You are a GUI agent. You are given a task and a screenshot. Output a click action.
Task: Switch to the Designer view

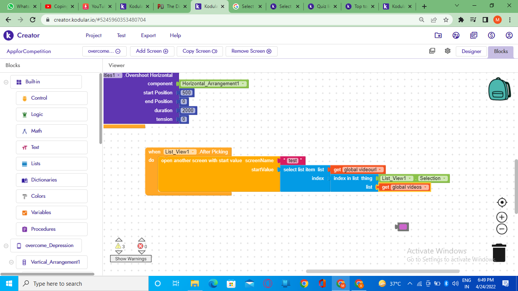pos(471,52)
